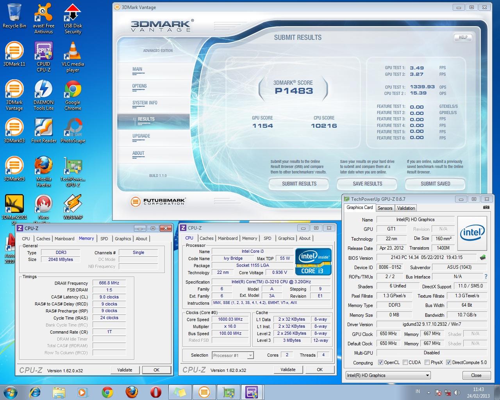
Task: Open Mainboard tab in left CPU-Z window
Action: [64, 239]
